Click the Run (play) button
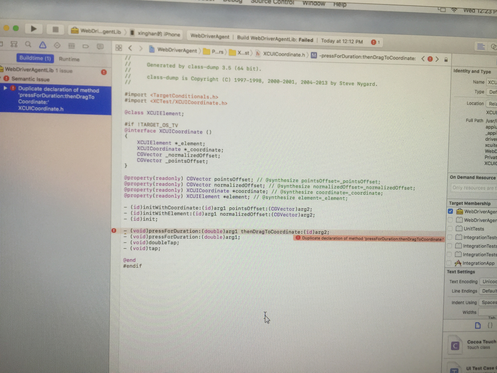The image size is (497, 373). click(34, 29)
